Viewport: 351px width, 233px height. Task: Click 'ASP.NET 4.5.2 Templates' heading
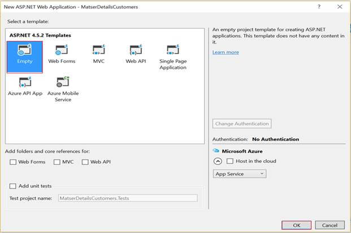(x=40, y=36)
